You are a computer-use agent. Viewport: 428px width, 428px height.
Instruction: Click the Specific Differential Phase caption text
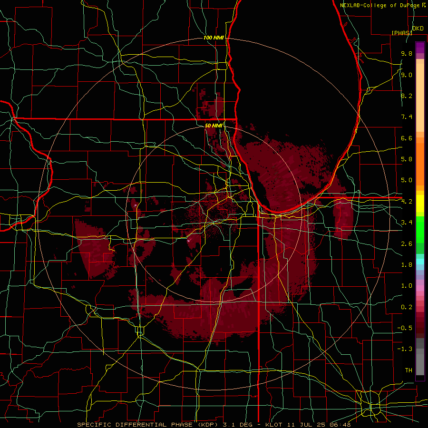(214, 425)
